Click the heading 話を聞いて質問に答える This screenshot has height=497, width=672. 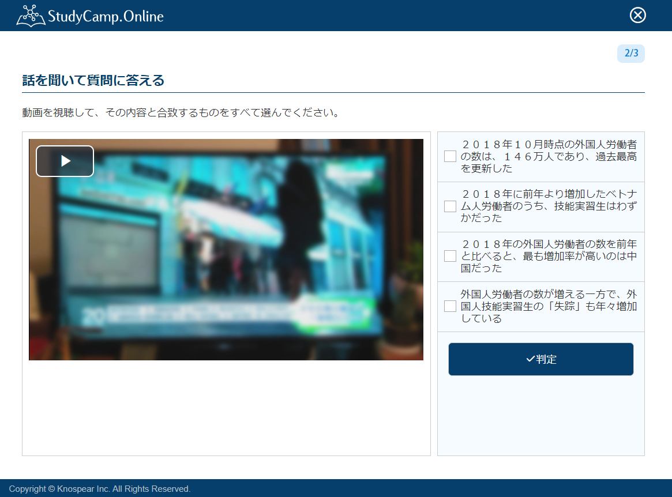click(x=93, y=81)
